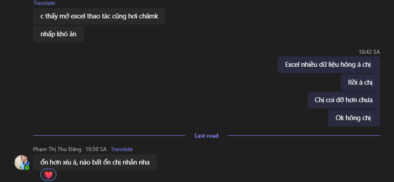Open Phạm Thị Thu Đăng's profile avatar
This screenshot has width=394, height=182.
[x=22, y=162]
